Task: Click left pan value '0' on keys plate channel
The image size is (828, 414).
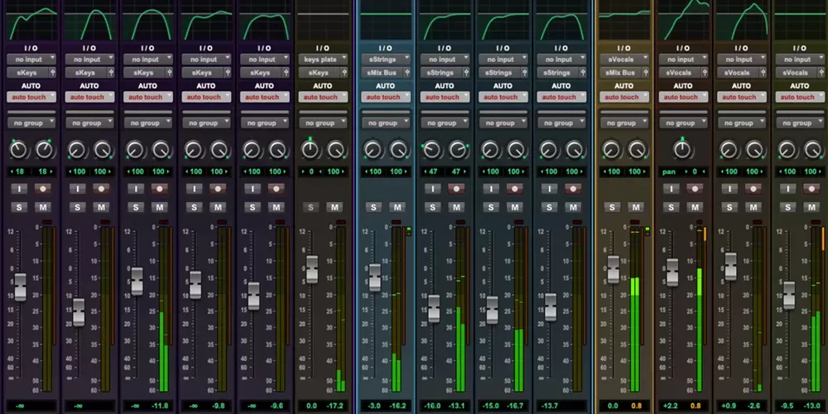Action: [310, 171]
